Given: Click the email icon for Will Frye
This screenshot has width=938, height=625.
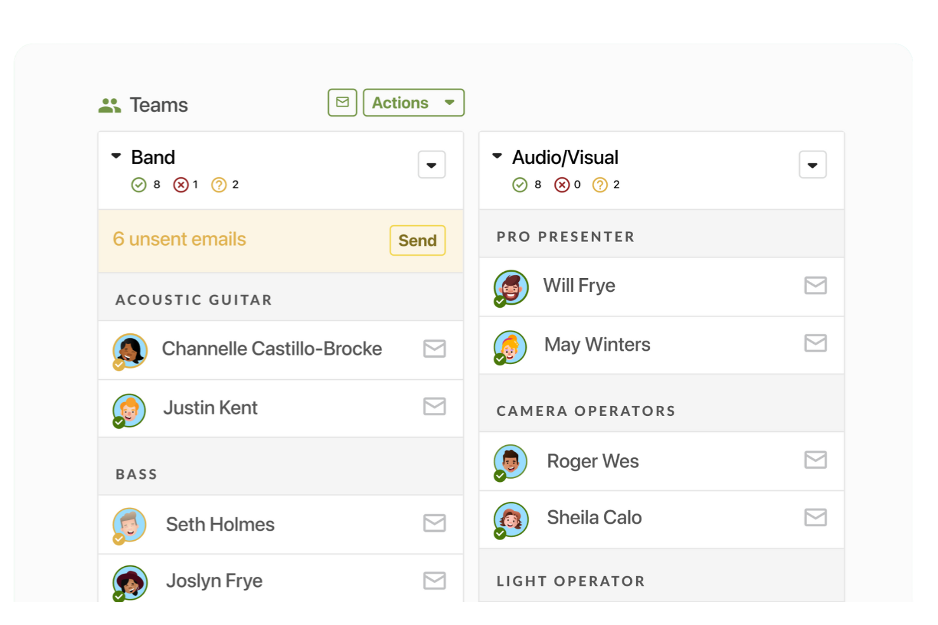Looking at the screenshot, I should (816, 286).
